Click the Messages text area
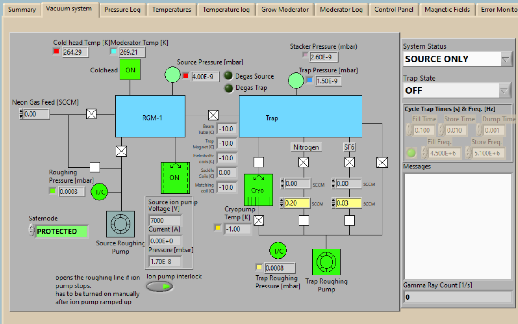Viewport: 518px width, 324px height. click(x=458, y=226)
